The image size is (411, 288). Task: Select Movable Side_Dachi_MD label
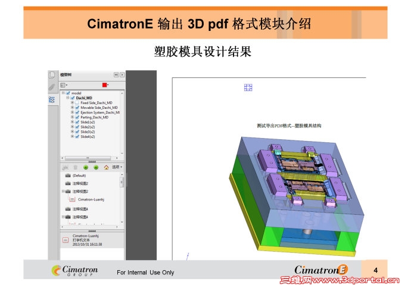pyautogui.click(x=99, y=108)
